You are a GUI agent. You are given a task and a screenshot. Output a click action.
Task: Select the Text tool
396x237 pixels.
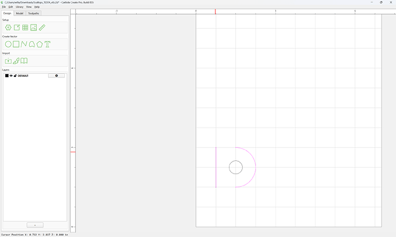[48, 44]
